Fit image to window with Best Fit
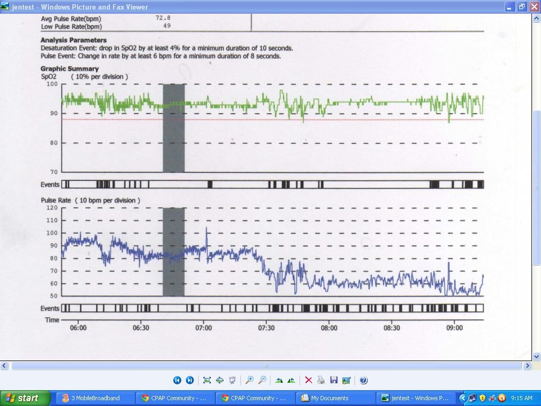 pyautogui.click(x=207, y=380)
